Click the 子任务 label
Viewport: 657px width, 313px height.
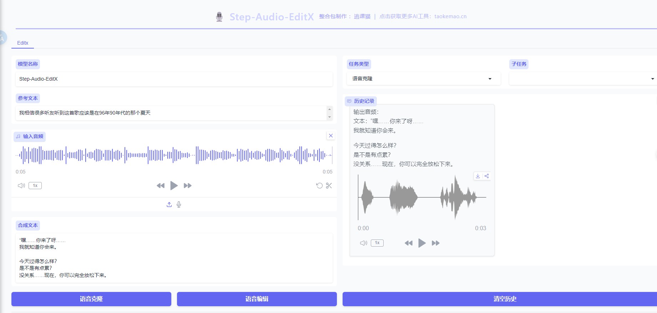coord(519,64)
